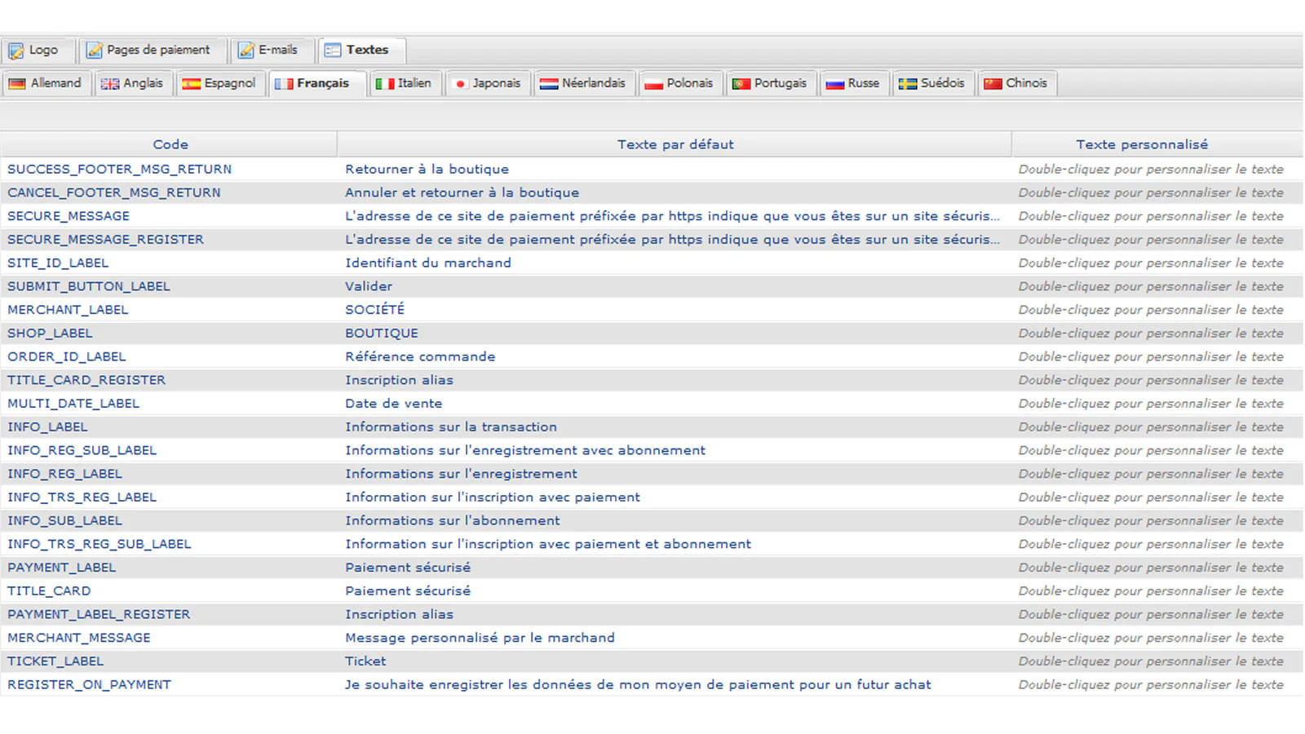1305x734 pixels.
Task: Click the Texte personnalisé column header
Action: pyautogui.click(x=1157, y=144)
